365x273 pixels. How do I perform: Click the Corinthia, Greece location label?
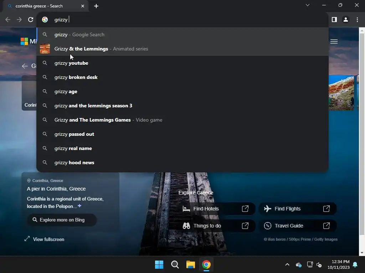[x=45, y=181]
